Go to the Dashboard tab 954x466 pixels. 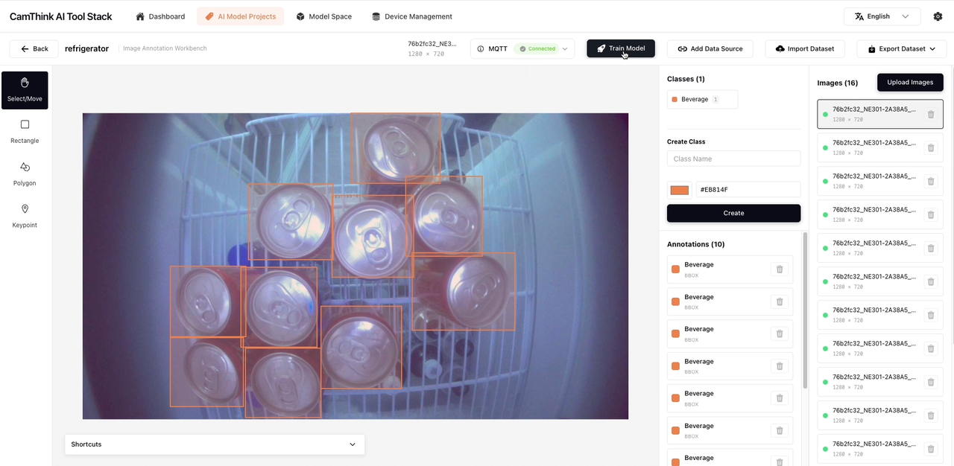(160, 16)
